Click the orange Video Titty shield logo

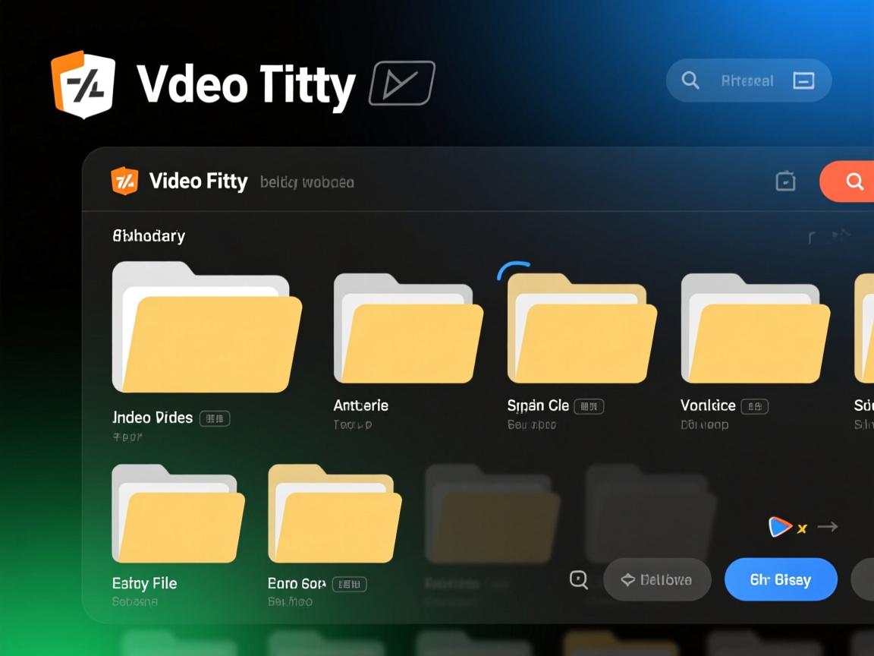tap(83, 84)
